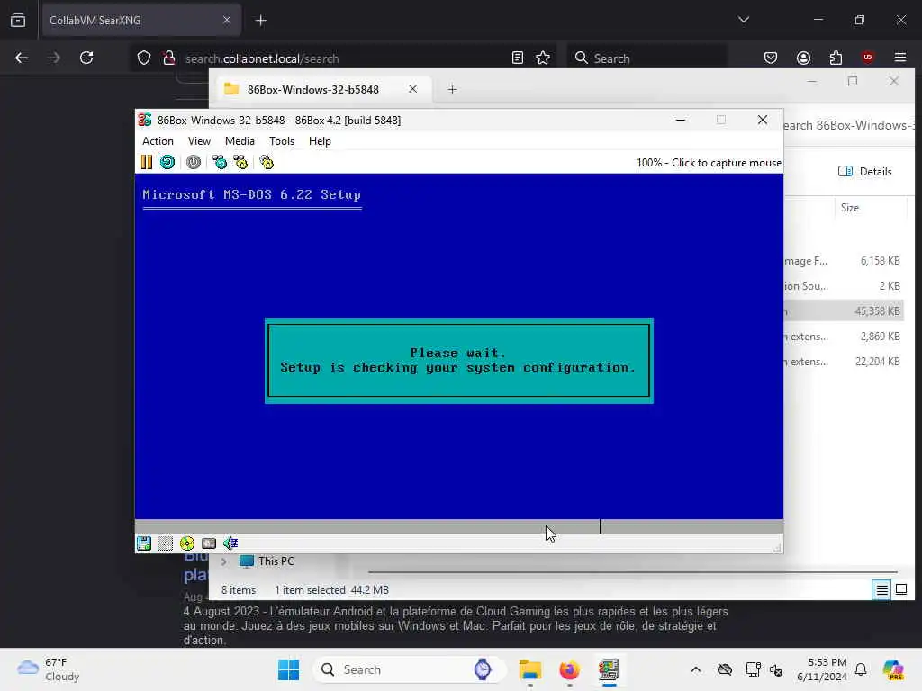This screenshot has width=922, height=691.
Task: Send Ctrl+Alt+Esc from the 86Box toolbar
Action: click(x=240, y=162)
